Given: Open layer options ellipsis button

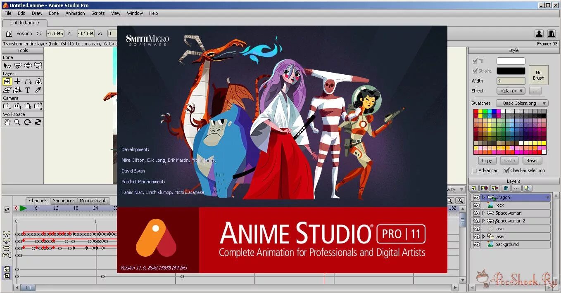Looking at the screenshot, I should click(x=516, y=188).
